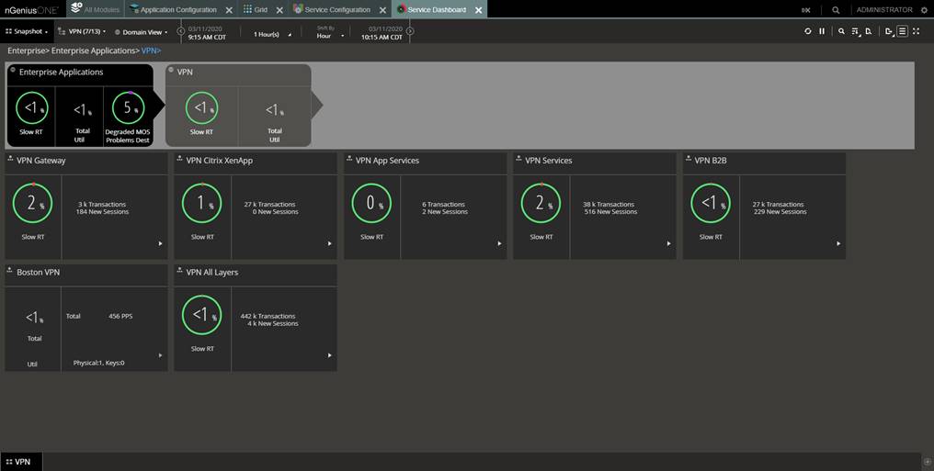Open the settings gear next to ADMINISTRATOR
This screenshot has height=471, width=934.
[x=924, y=10]
